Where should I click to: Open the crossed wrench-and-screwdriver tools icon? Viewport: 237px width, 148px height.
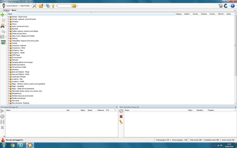(34, 6)
